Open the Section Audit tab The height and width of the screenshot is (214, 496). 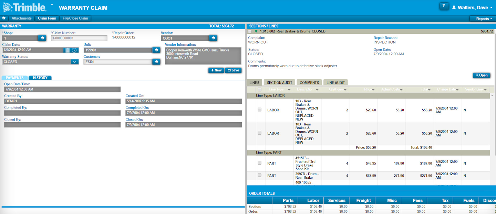279,82
